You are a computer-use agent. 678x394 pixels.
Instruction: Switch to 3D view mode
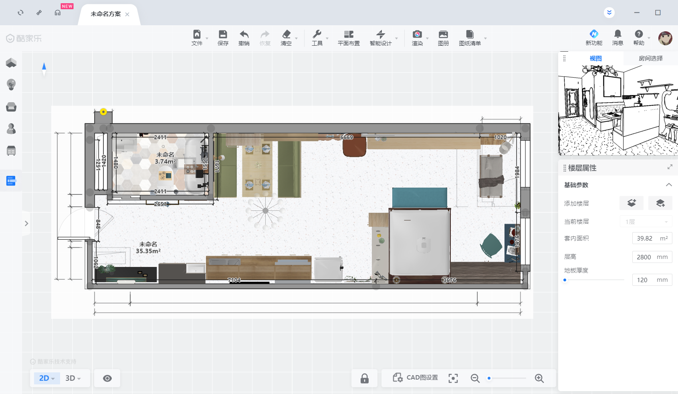click(73, 378)
